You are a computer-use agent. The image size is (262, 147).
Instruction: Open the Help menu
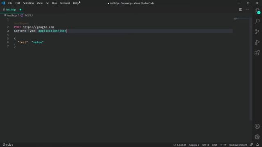(x=76, y=3)
